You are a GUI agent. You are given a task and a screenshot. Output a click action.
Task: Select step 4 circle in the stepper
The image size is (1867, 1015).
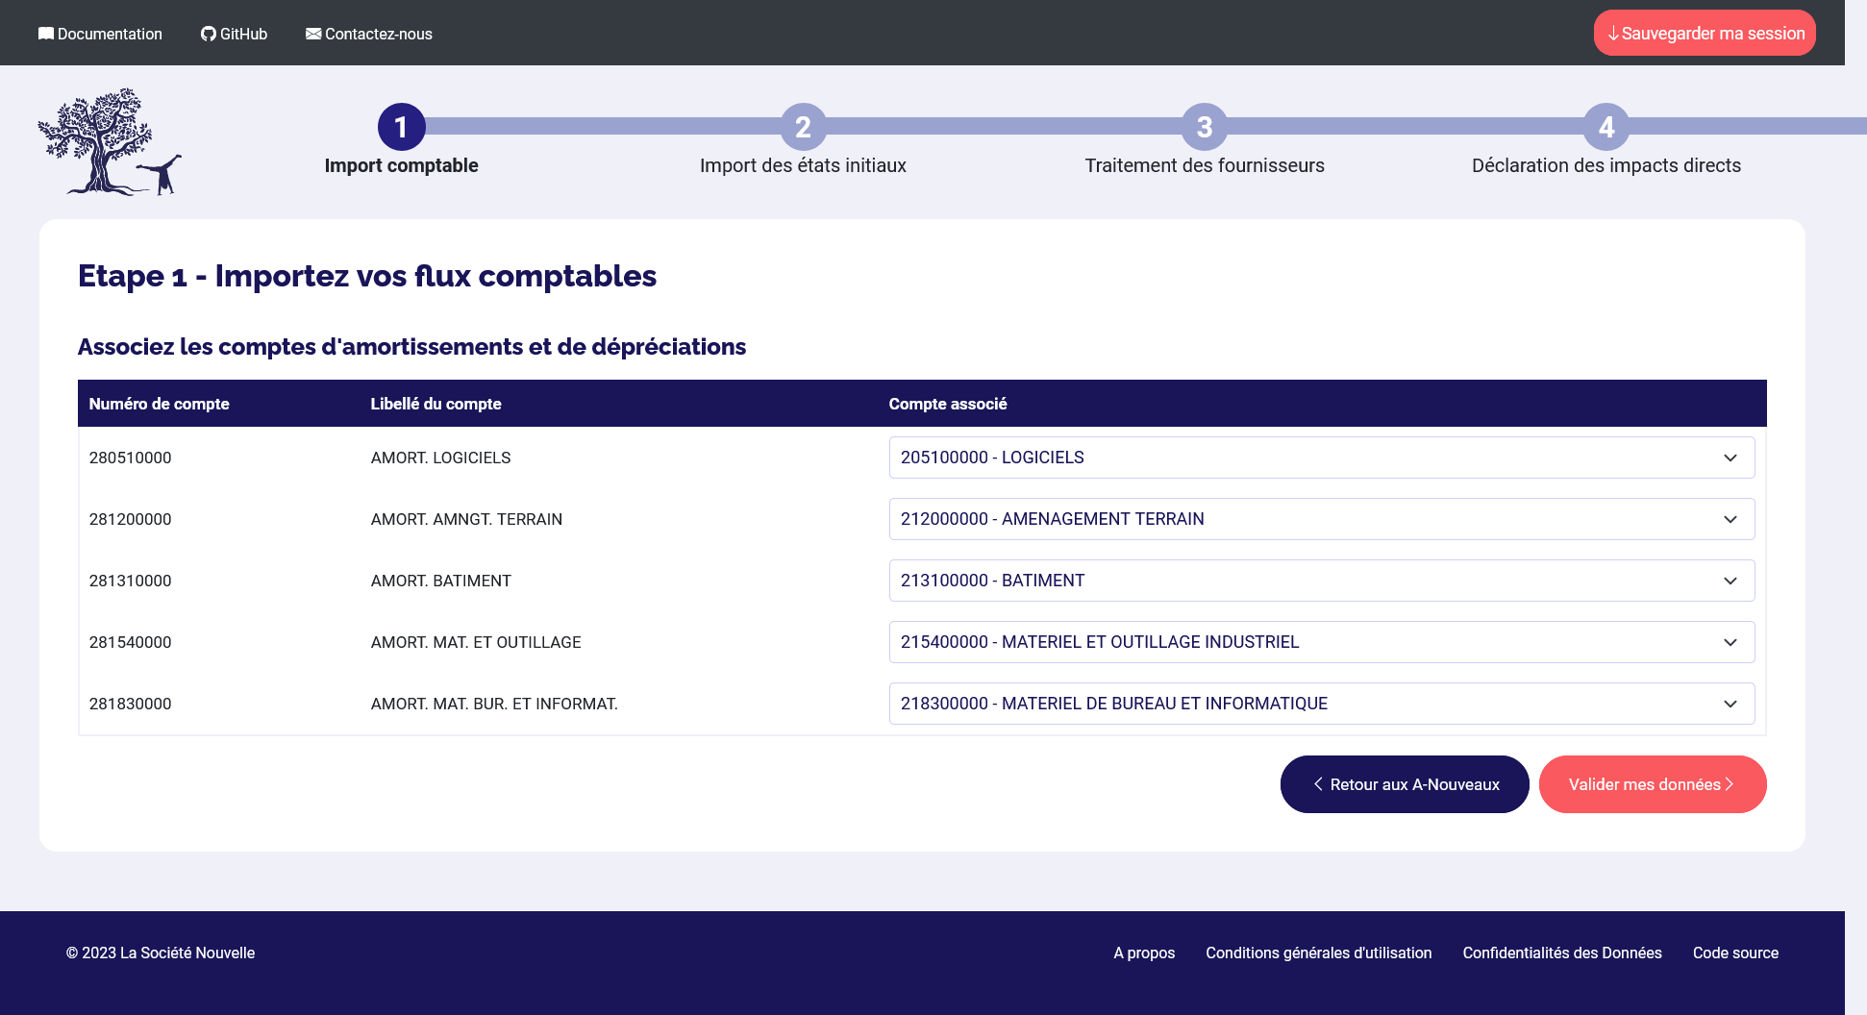pos(1606,127)
